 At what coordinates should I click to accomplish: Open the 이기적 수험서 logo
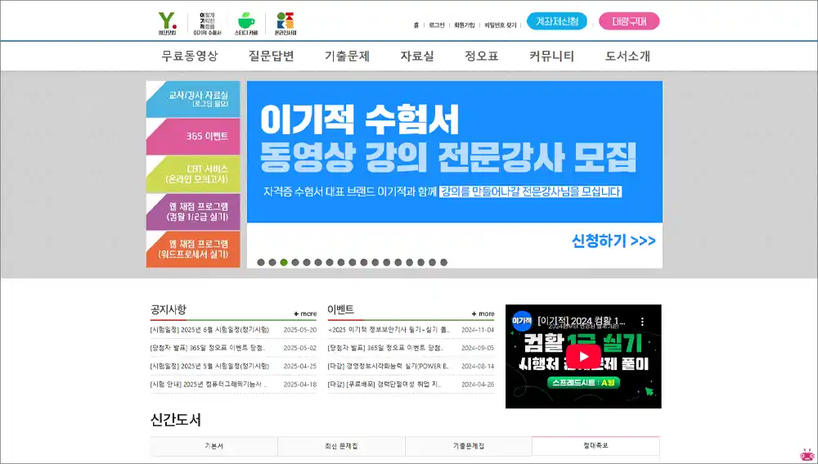[207, 24]
